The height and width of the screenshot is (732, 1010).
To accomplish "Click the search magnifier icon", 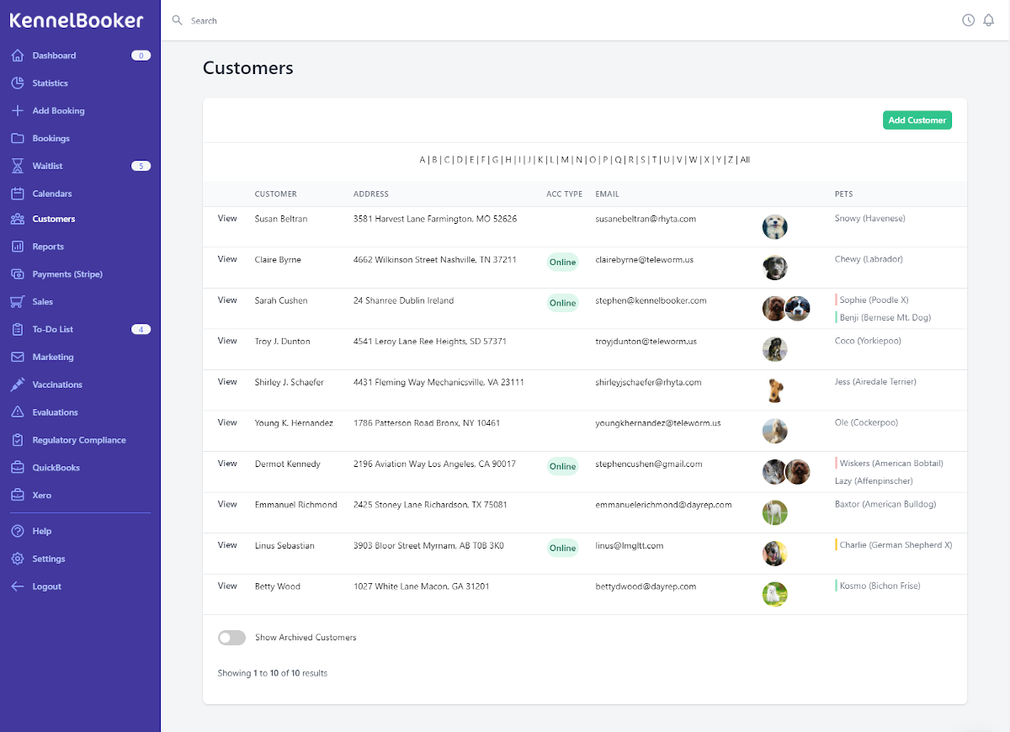I will click(178, 20).
